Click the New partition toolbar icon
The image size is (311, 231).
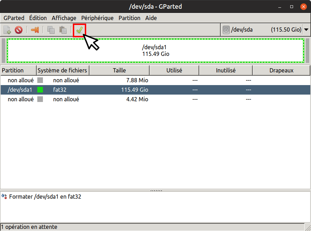[x=7, y=30]
